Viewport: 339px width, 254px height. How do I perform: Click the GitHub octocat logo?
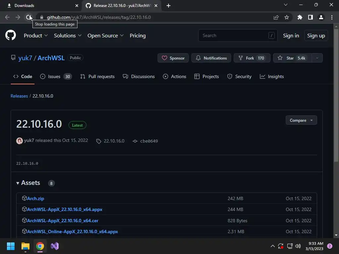[10, 35]
